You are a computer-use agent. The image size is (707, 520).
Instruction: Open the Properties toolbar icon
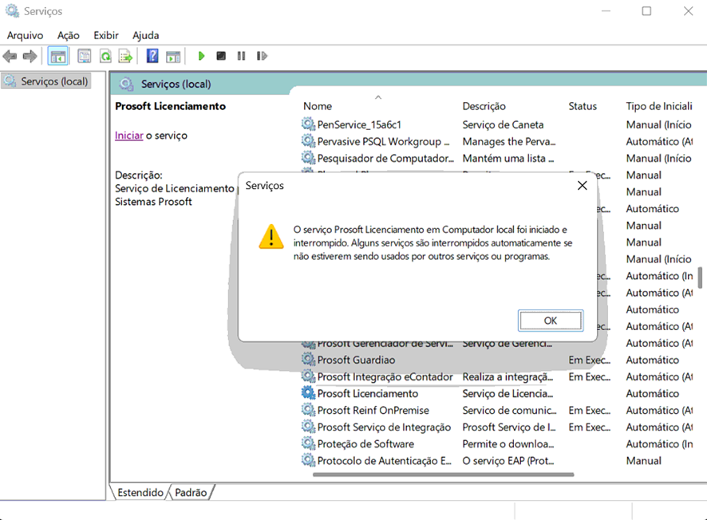click(84, 57)
